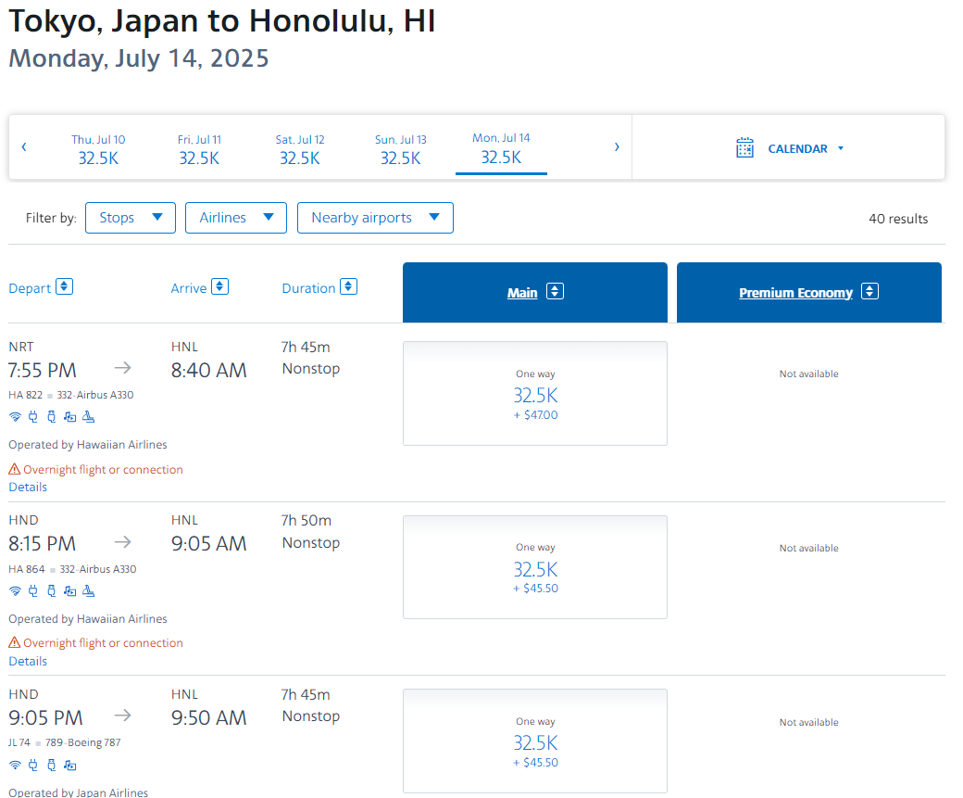Toggle Arrive column sort order
The width and height of the screenshot is (963, 798).
pos(219,286)
